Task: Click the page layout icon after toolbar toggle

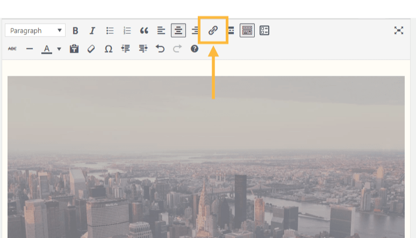Action: pyautogui.click(x=264, y=31)
